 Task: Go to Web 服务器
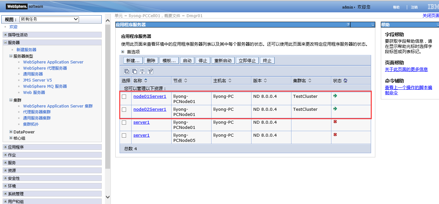(34, 93)
